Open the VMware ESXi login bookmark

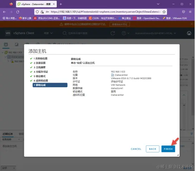click(x=175, y=18)
